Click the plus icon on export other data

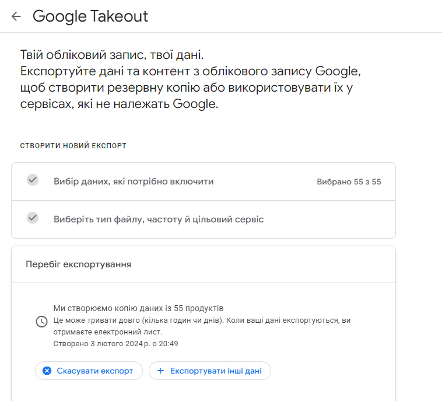click(160, 371)
